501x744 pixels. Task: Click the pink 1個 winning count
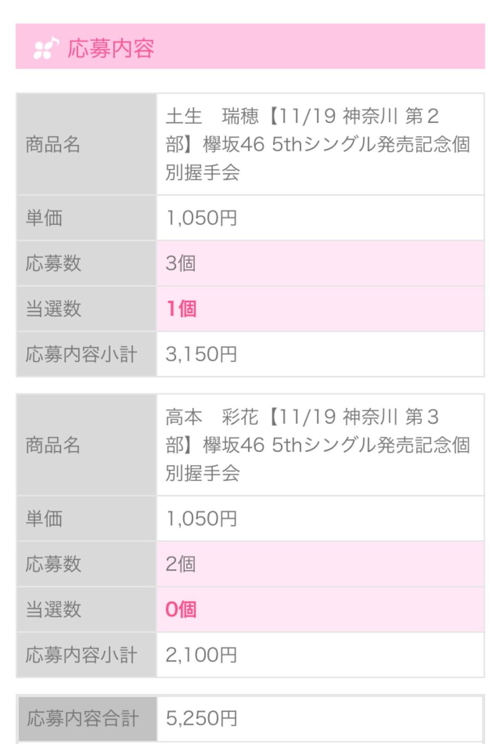(181, 309)
